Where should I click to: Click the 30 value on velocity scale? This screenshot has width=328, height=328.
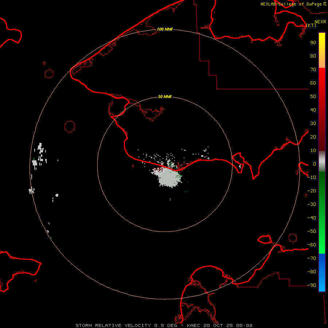(x=313, y=124)
